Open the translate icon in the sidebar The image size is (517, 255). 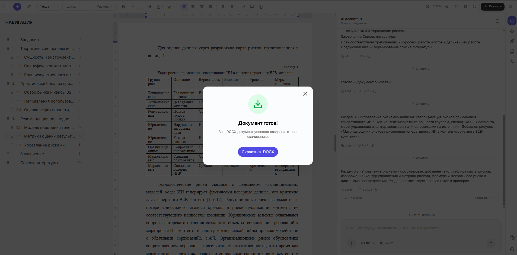click(512, 62)
